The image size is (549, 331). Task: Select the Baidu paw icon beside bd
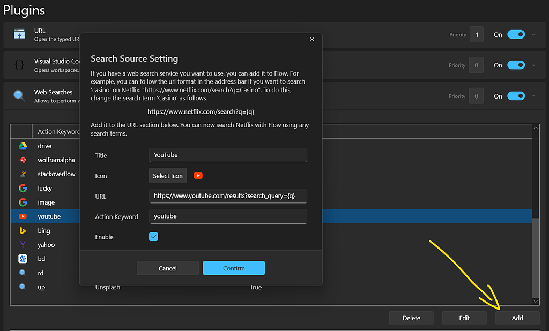tap(23, 259)
